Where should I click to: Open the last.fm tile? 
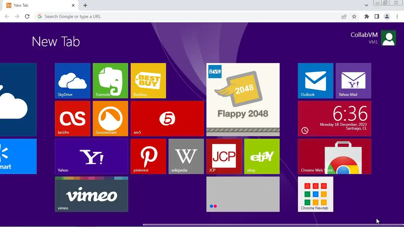point(73,119)
